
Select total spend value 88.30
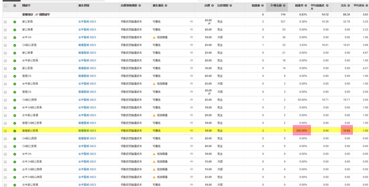347,15
